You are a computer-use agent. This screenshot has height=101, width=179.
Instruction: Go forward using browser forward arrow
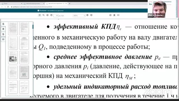point(5,7)
